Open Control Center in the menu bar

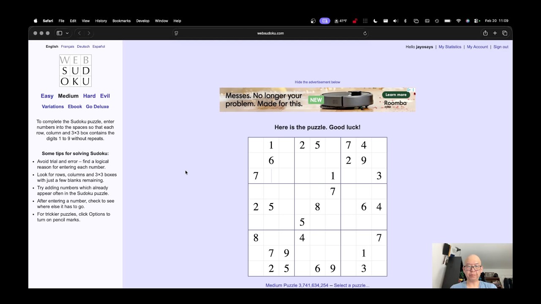tap(477, 21)
